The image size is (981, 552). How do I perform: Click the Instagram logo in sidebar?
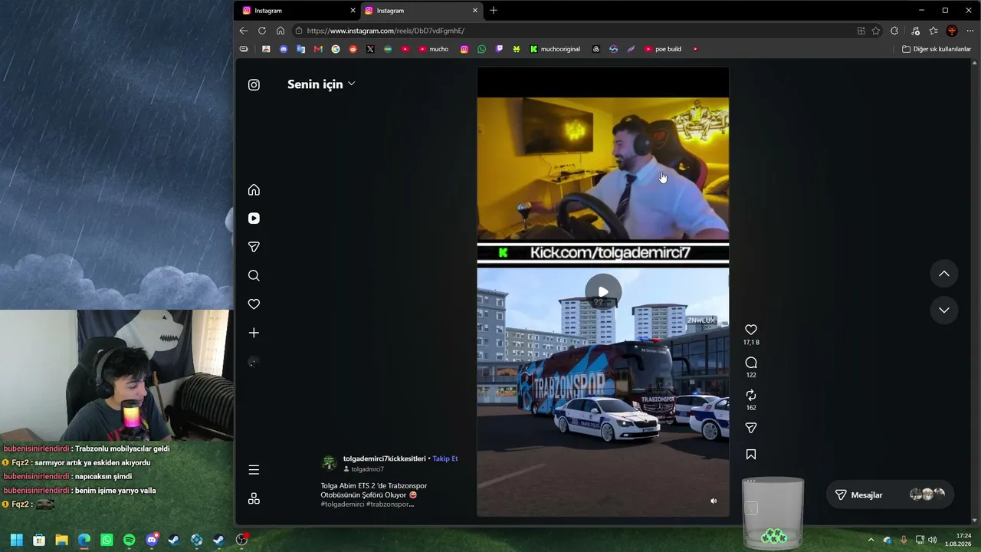[x=254, y=84]
